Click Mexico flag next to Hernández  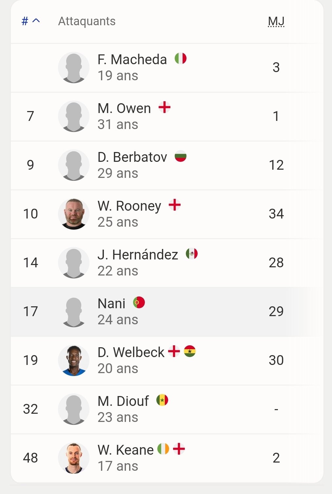pos(192,254)
